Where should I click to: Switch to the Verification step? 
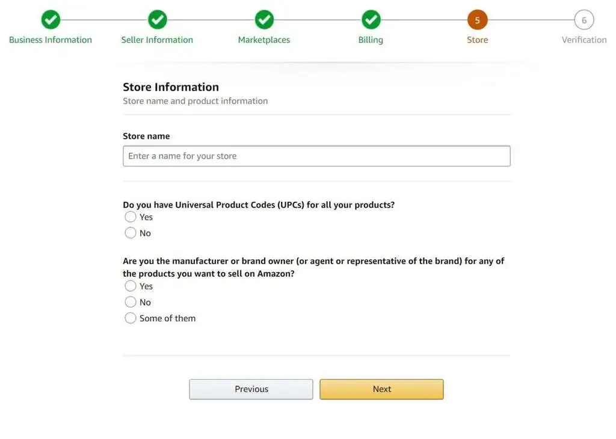(x=584, y=40)
